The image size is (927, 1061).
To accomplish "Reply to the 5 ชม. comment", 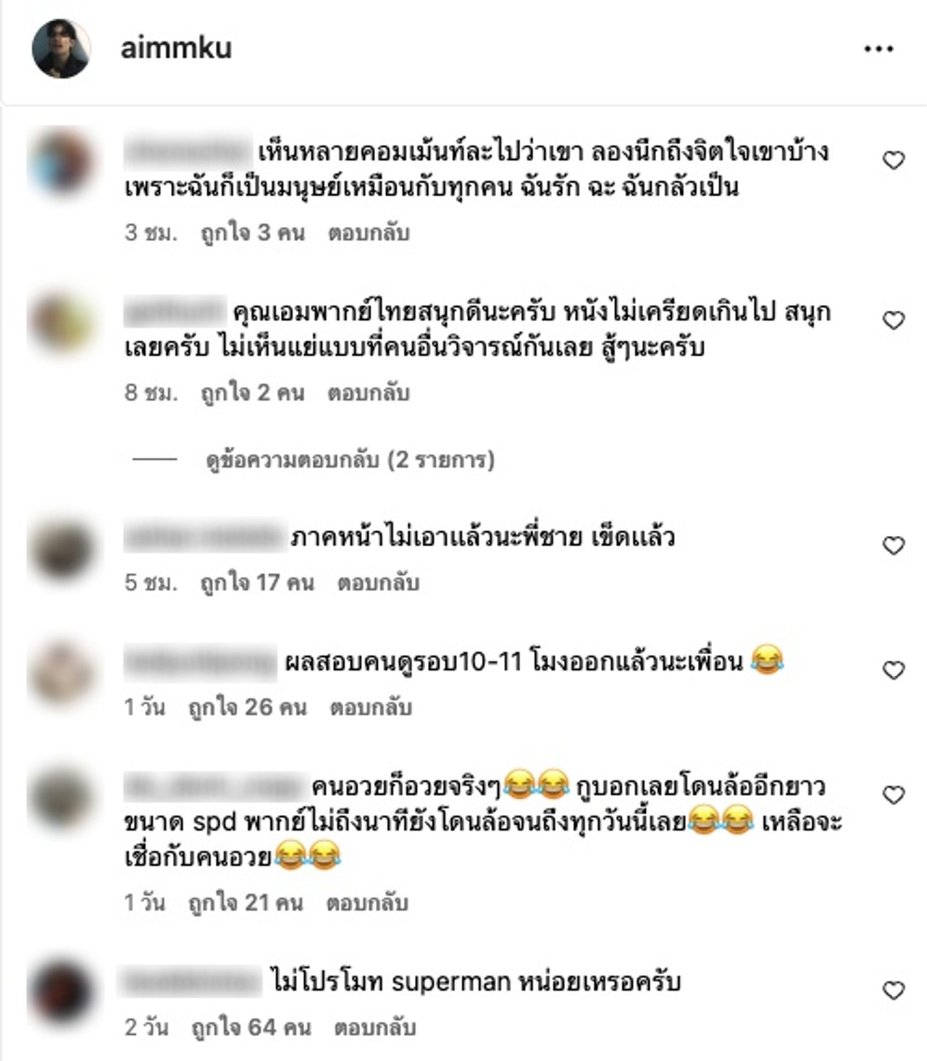I will [x=378, y=583].
